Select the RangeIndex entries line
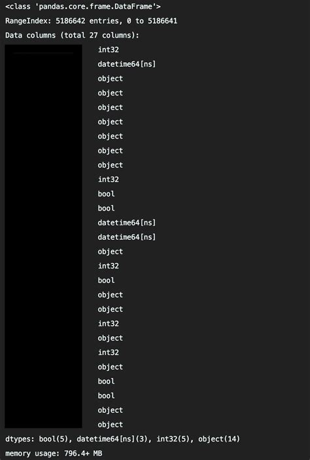Image resolution: width=310 pixels, height=460 pixels. tap(91, 21)
